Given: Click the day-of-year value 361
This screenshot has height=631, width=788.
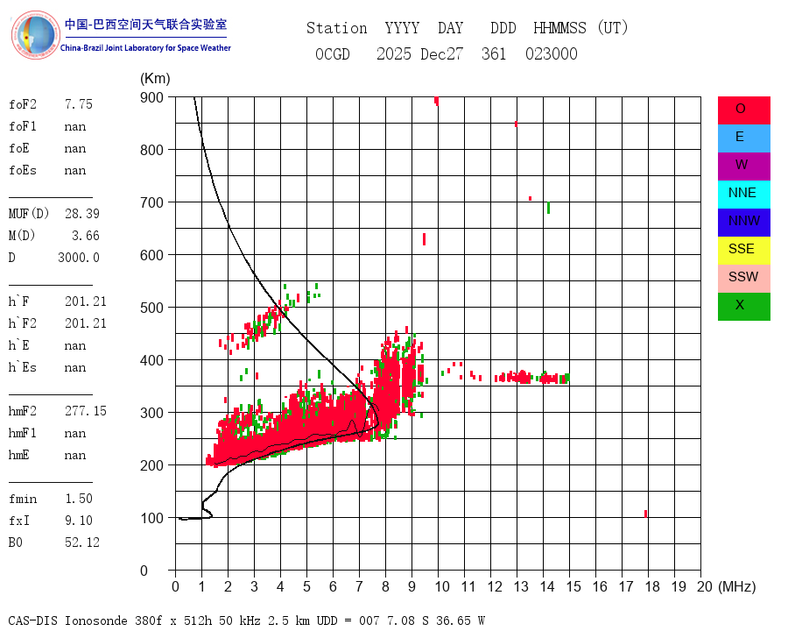Looking at the screenshot, I should click(x=494, y=53).
